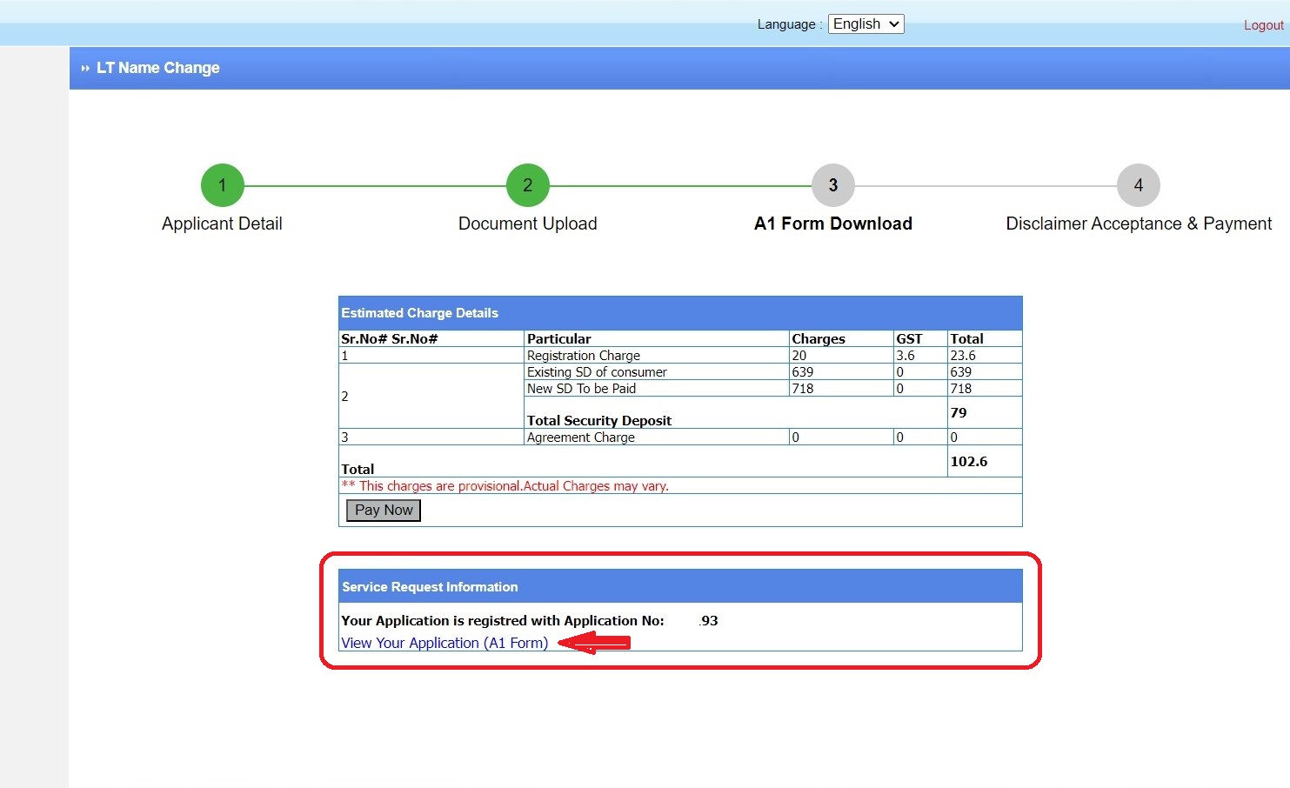Click the Particular column header

[558, 339]
